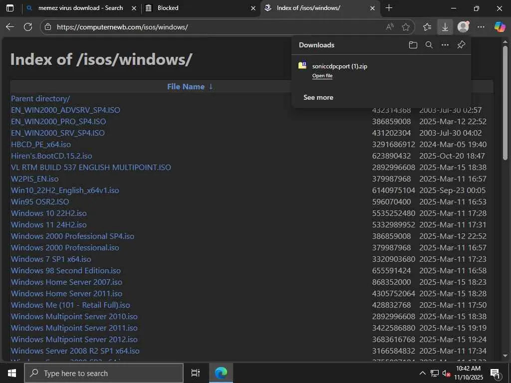Launch Copilot from the toolbar
511x383 pixels.
point(500,27)
